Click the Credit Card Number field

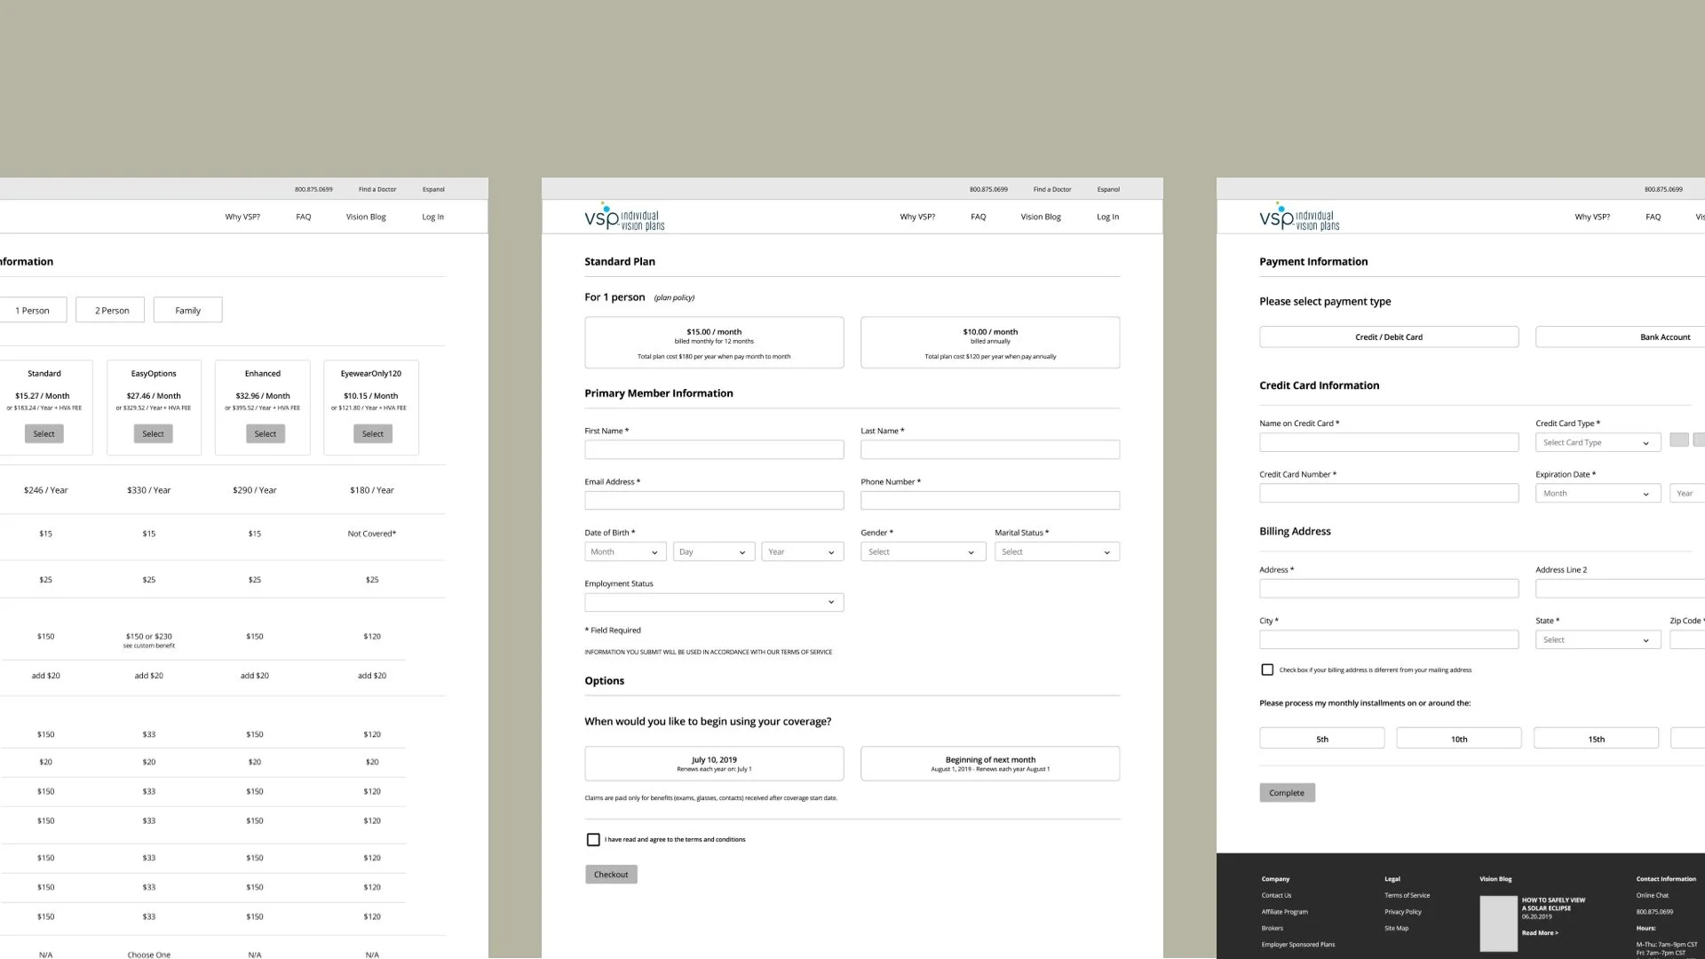(1389, 494)
